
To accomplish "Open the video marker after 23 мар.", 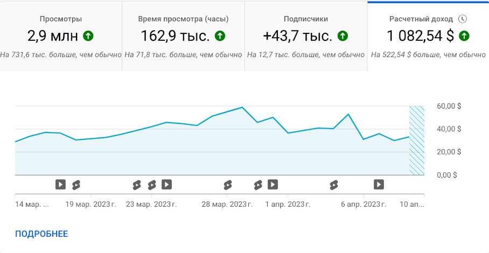I will 166,185.
